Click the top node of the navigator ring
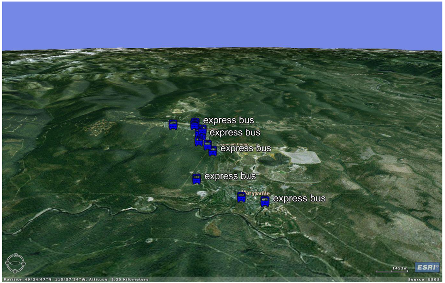Screen dimensions: 445x283 pyautogui.click(x=16, y=255)
